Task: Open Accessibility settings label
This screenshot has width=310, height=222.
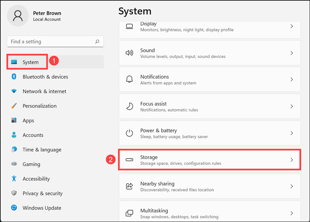Action: (36, 179)
